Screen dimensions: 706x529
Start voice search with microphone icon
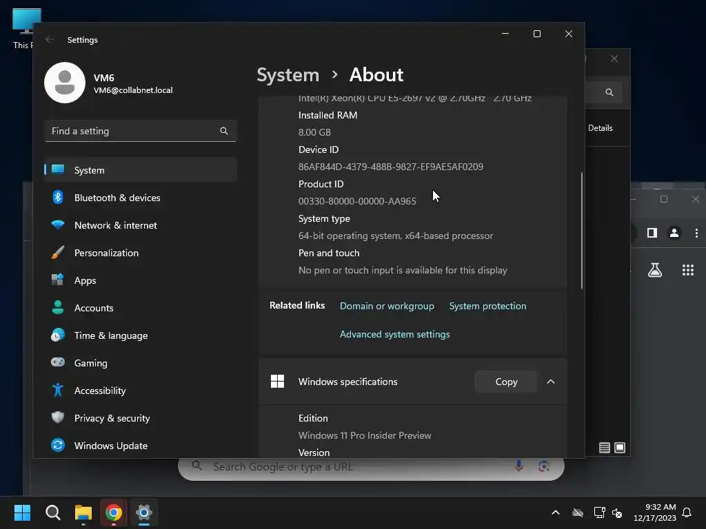pyautogui.click(x=518, y=466)
